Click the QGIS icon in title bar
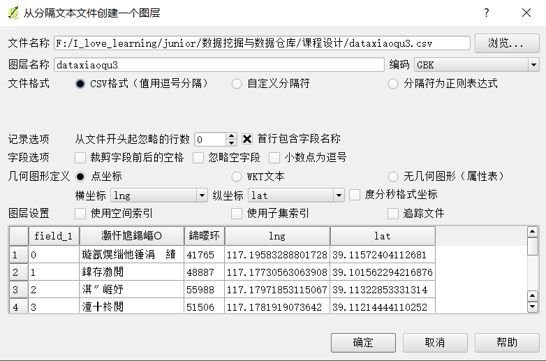The height and width of the screenshot is (361, 546). [13, 13]
